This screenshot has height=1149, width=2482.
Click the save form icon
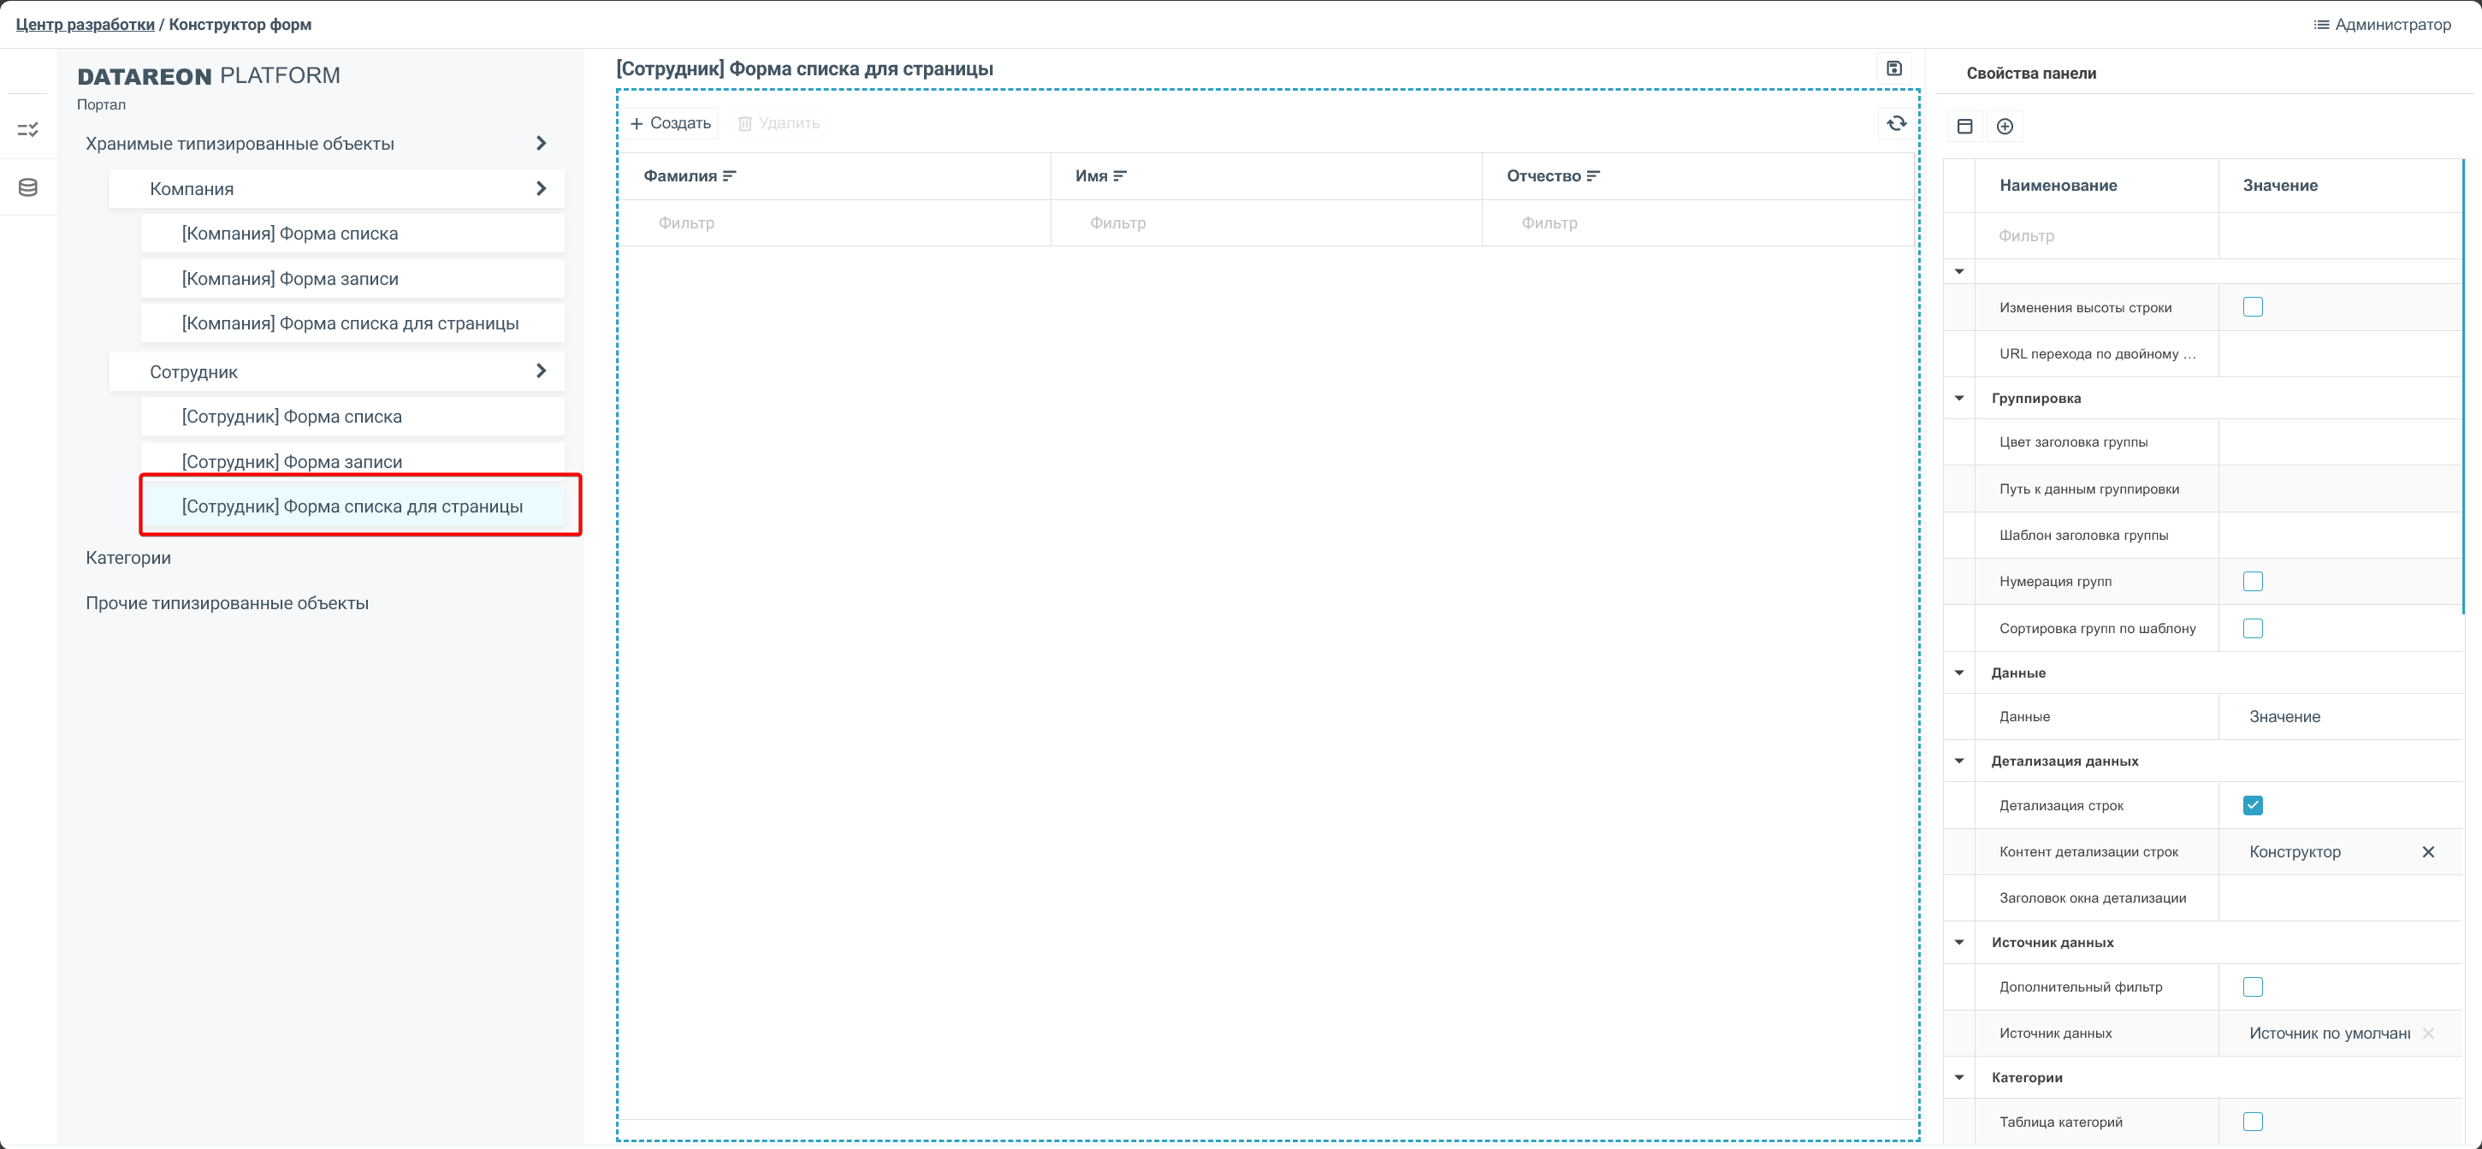(x=1893, y=68)
